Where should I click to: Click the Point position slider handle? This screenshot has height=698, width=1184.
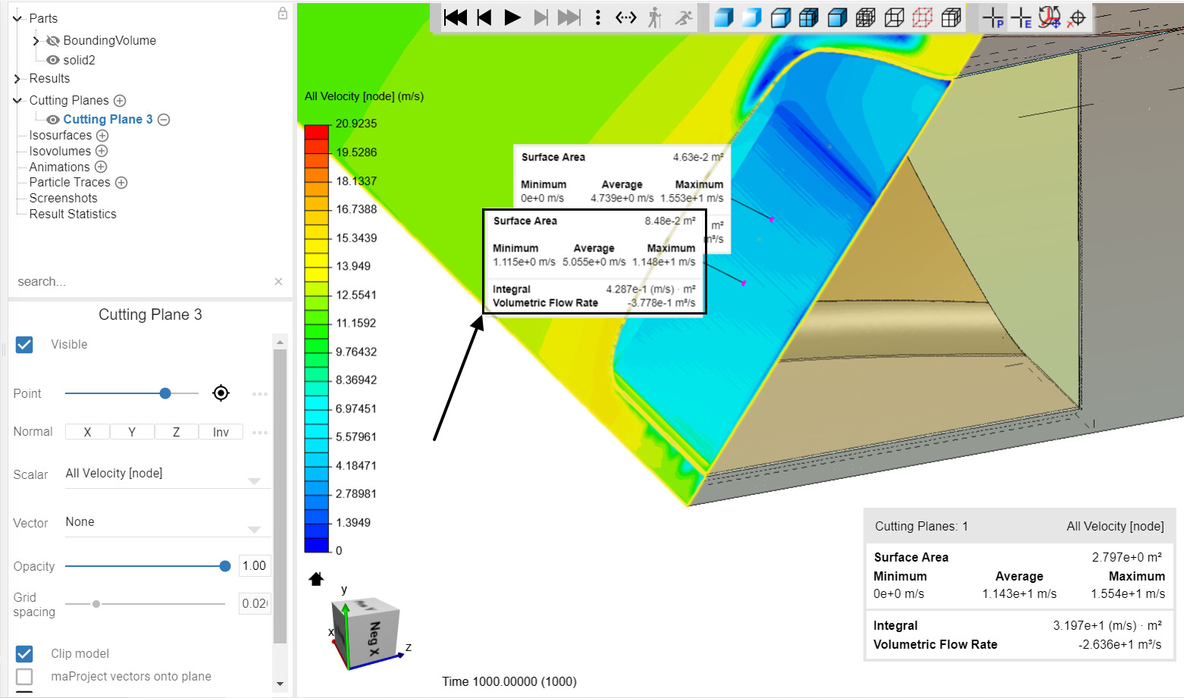pyautogui.click(x=165, y=393)
